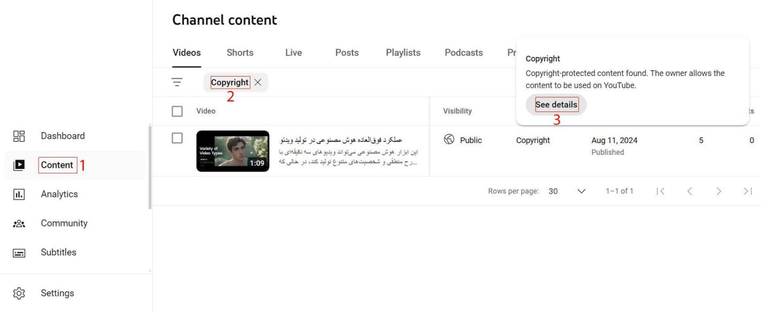Viewport: 761px width, 312px height.
Task: Open Subtitles from the sidebar
Action: point(58,253)
